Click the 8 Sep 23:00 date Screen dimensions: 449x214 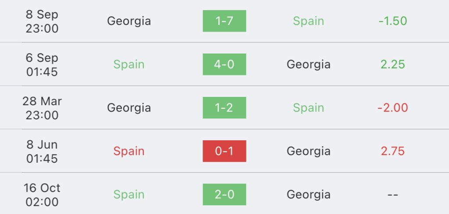tap(42, 21)
